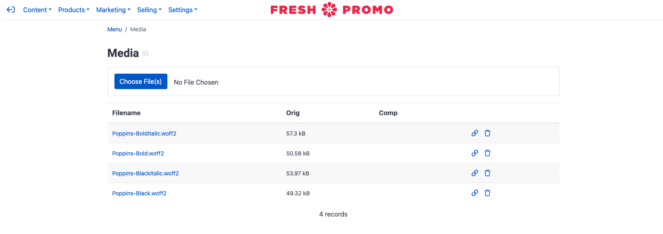The image size is (663, 234).
Task: Delete Poppins-BoldItalic.woff2 with trash icon
Action: tap(487, 133)
